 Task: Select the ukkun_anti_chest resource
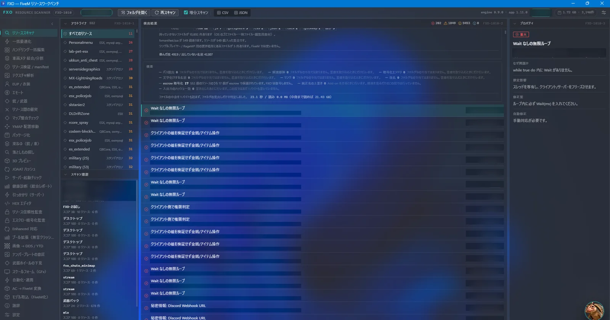click(98, 60)
